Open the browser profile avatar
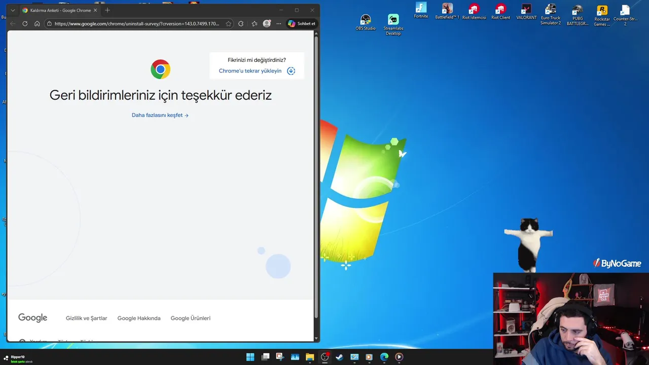649x365 pixels. tap(267, 23)
